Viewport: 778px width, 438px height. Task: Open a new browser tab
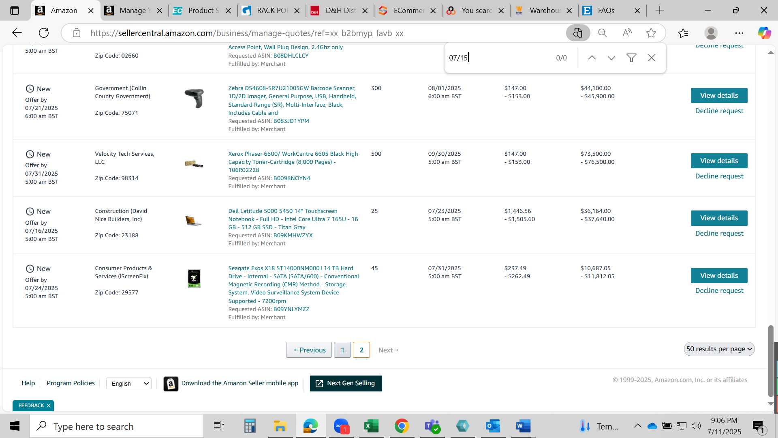660,11
